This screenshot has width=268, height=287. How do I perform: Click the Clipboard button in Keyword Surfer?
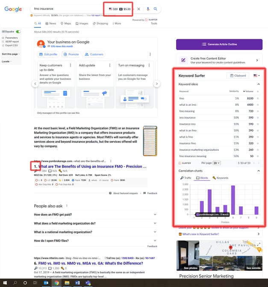pyautogui.click(x=238, y=76)
